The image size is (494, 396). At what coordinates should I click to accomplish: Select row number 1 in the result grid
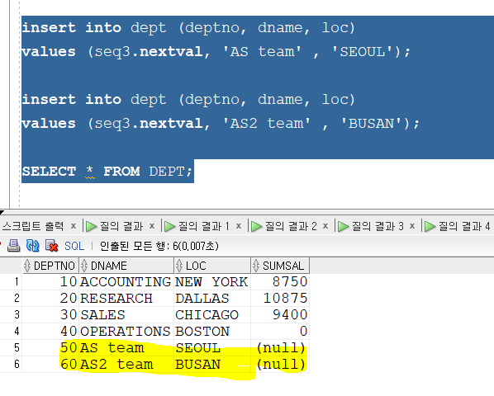point(11,282)
